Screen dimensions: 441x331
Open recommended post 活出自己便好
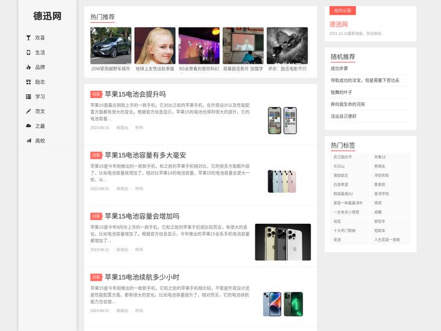pyautogui.click(x=344, y=116)
